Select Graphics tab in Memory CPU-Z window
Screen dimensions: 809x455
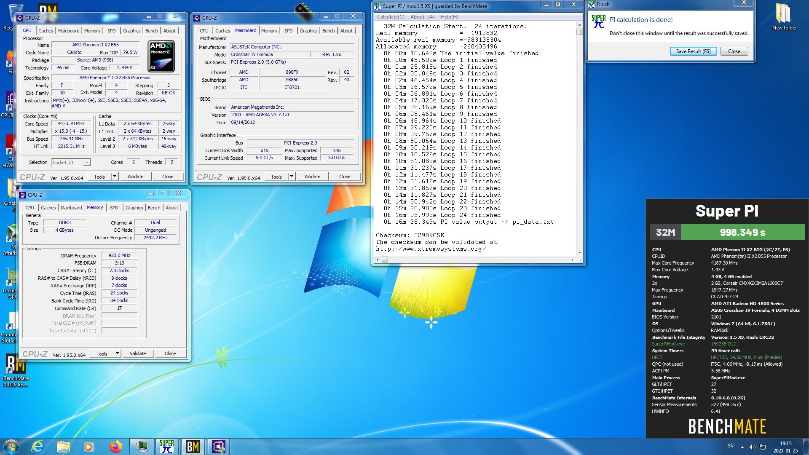point(134,208)
